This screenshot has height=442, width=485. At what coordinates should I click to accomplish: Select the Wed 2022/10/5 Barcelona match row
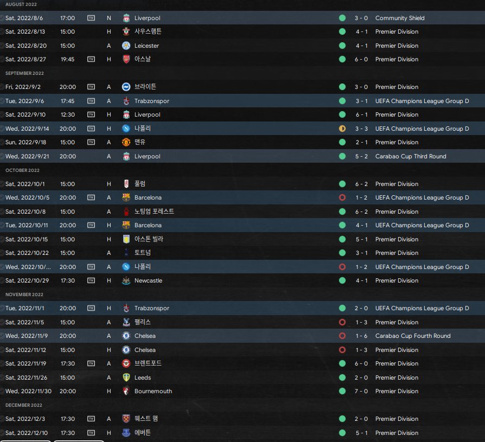point(242,197)
